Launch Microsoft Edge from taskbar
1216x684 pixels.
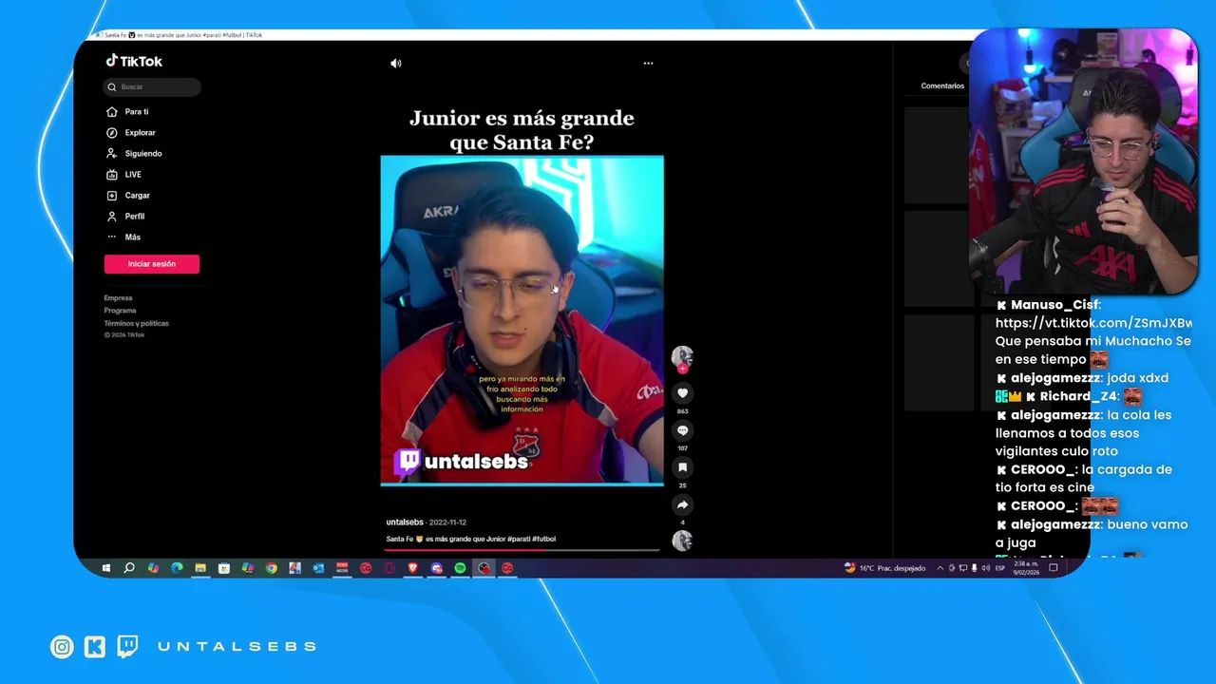tap(177, 568)
